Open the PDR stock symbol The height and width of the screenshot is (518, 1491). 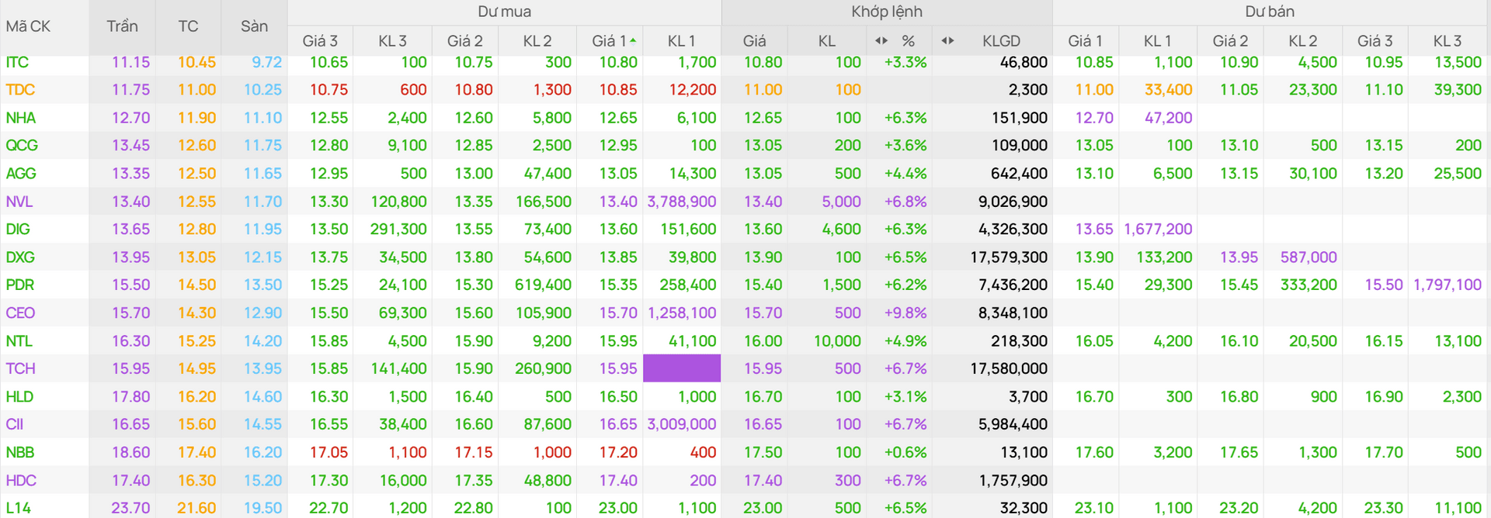pyautogui.click(x=20, y=285)
